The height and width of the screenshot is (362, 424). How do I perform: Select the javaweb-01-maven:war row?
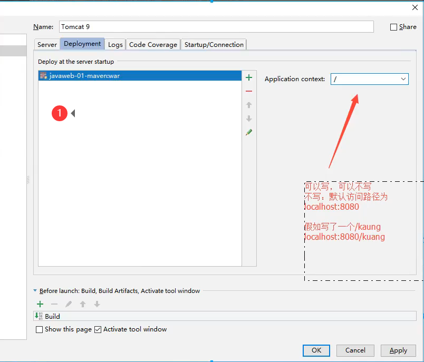[x=140, y=76]
